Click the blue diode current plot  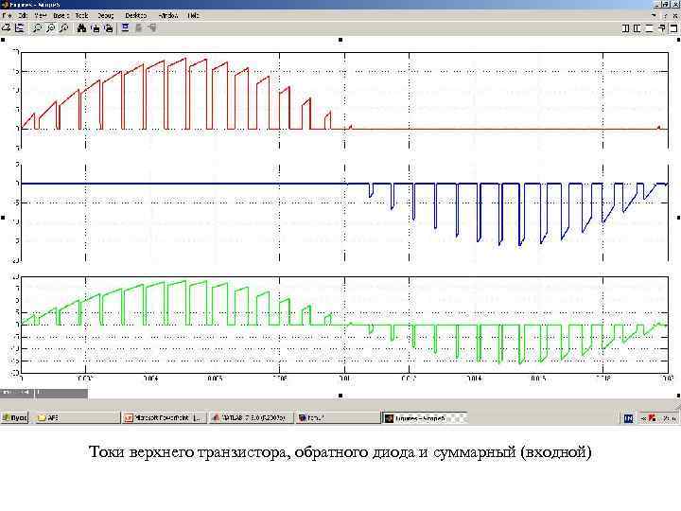(345, 212)
